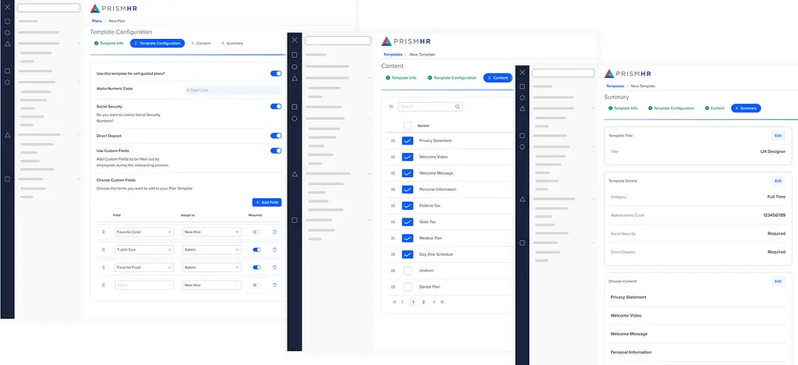Delete the Favorite Color custom field row
798x365 pixels.
[275, 232]
